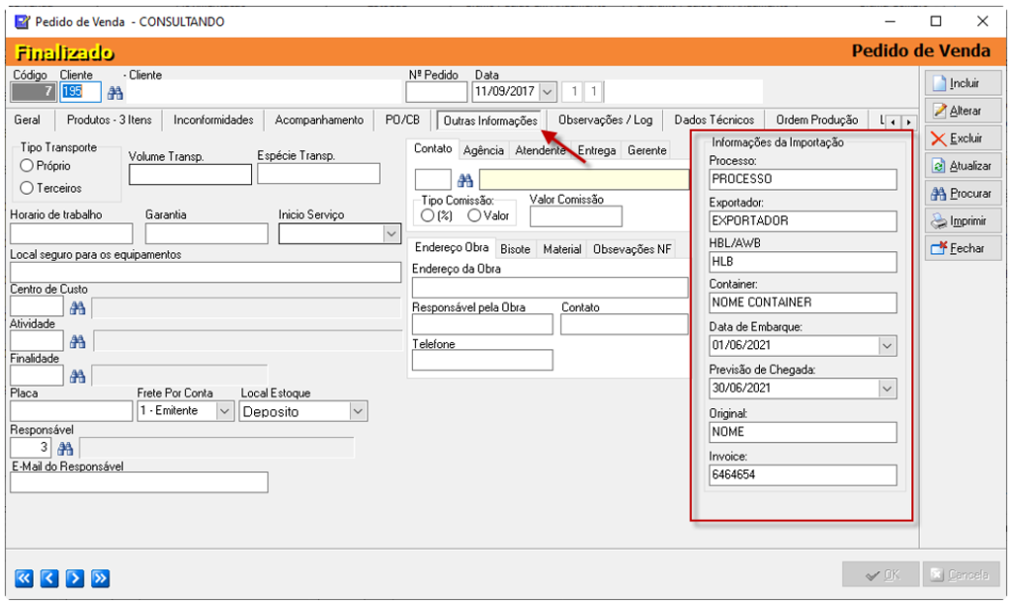The height and width of the screenshot is (602, 1012).
Task: Open the Local Estoque dropdown
Action: 358,411
